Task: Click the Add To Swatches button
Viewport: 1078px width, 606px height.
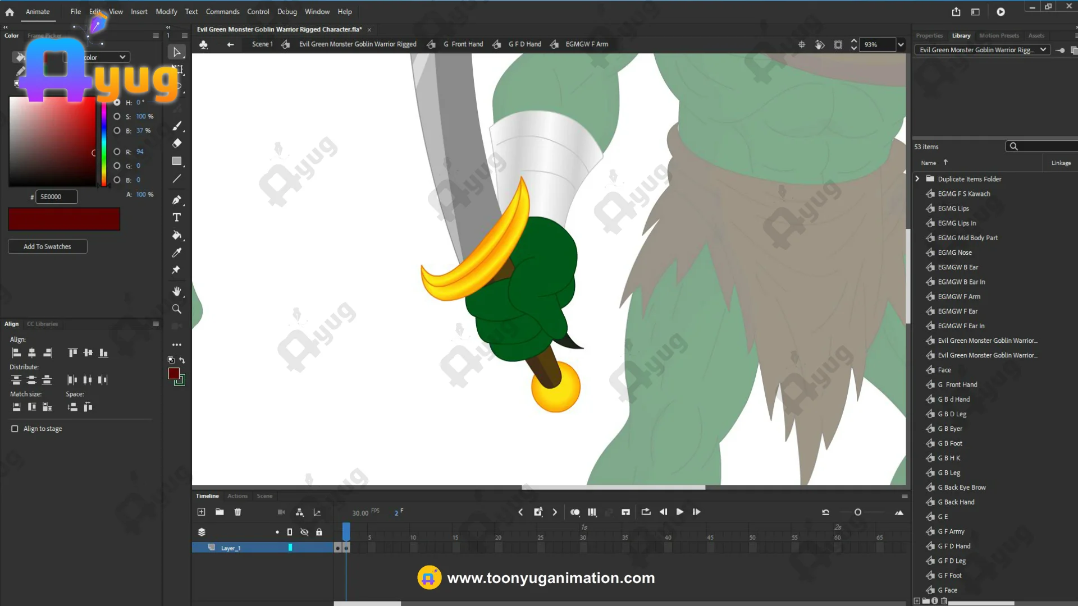Action: [47, 246]
